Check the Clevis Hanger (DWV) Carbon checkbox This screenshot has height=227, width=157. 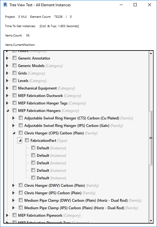[21, 185]
